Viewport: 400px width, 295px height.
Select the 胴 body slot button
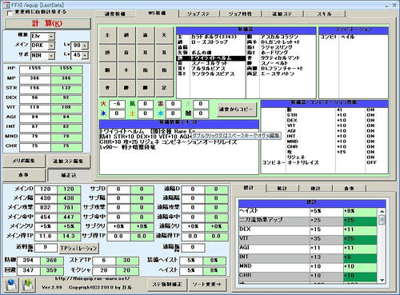pos(107,70)
